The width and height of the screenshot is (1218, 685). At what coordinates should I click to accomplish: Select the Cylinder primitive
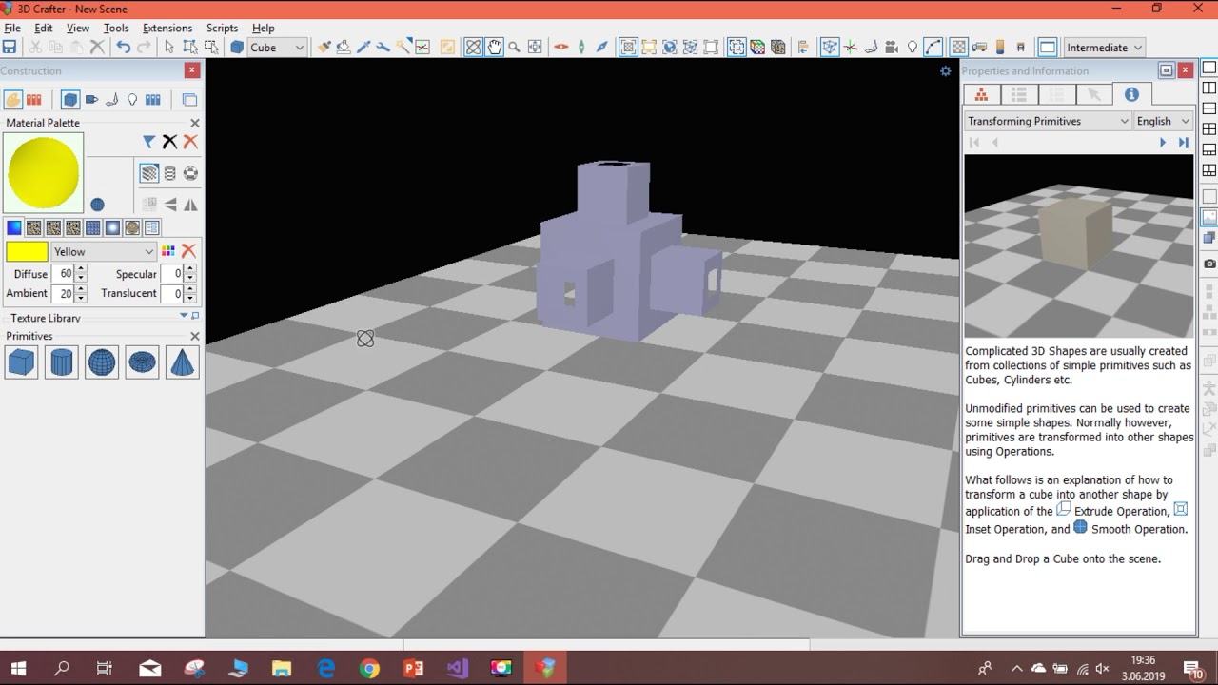(x=61, y=362)
